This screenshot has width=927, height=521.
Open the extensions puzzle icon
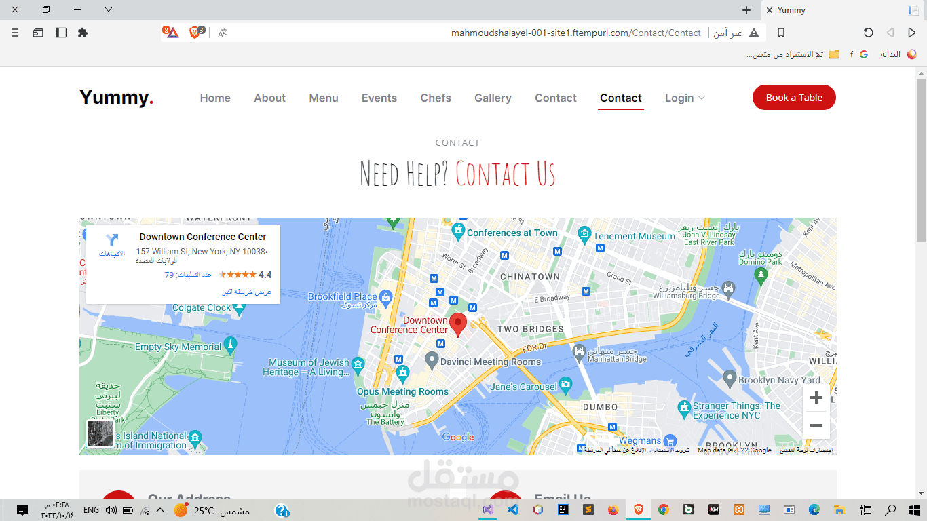click(83, 33)
